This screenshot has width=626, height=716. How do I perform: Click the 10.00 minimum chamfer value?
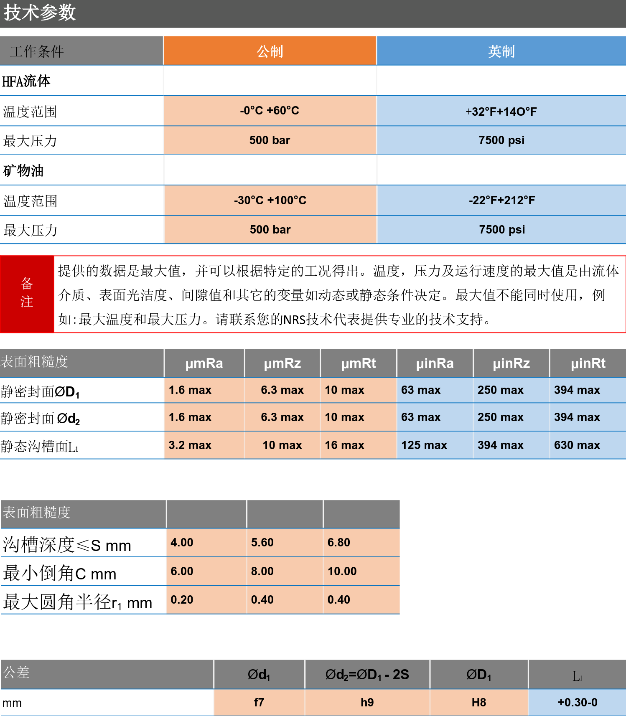pyautogui.click(x=342, y=571)
